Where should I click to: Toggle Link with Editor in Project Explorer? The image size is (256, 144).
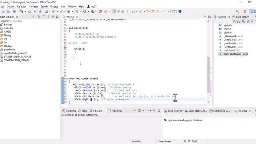click(39, 17)
